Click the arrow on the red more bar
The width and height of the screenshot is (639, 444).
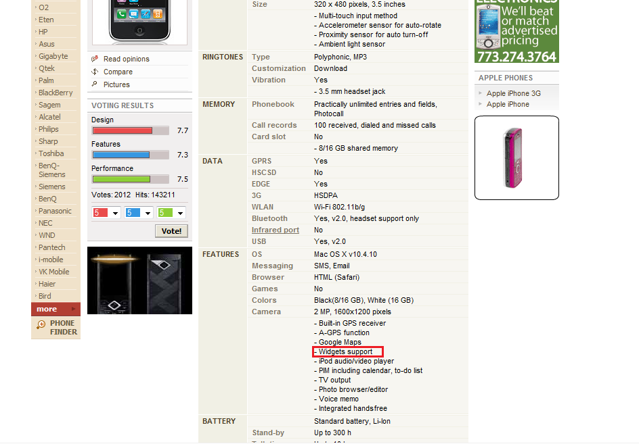point(73,309)
